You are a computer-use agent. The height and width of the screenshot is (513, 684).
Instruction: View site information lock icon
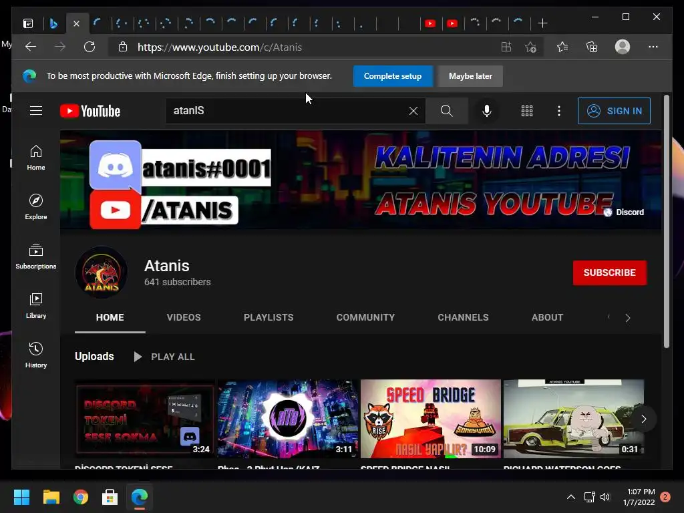coord(123,47)
